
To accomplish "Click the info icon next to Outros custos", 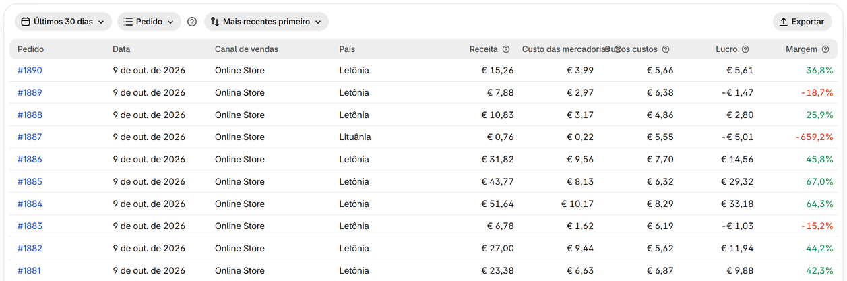I will point(666,49).
